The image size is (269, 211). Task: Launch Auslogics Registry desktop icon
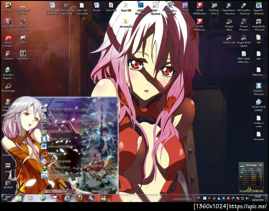tap(8, 73)
